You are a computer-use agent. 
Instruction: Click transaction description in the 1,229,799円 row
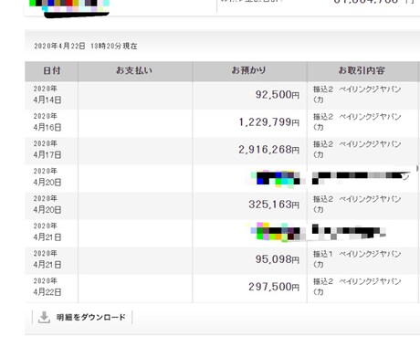tap(357, 121)
